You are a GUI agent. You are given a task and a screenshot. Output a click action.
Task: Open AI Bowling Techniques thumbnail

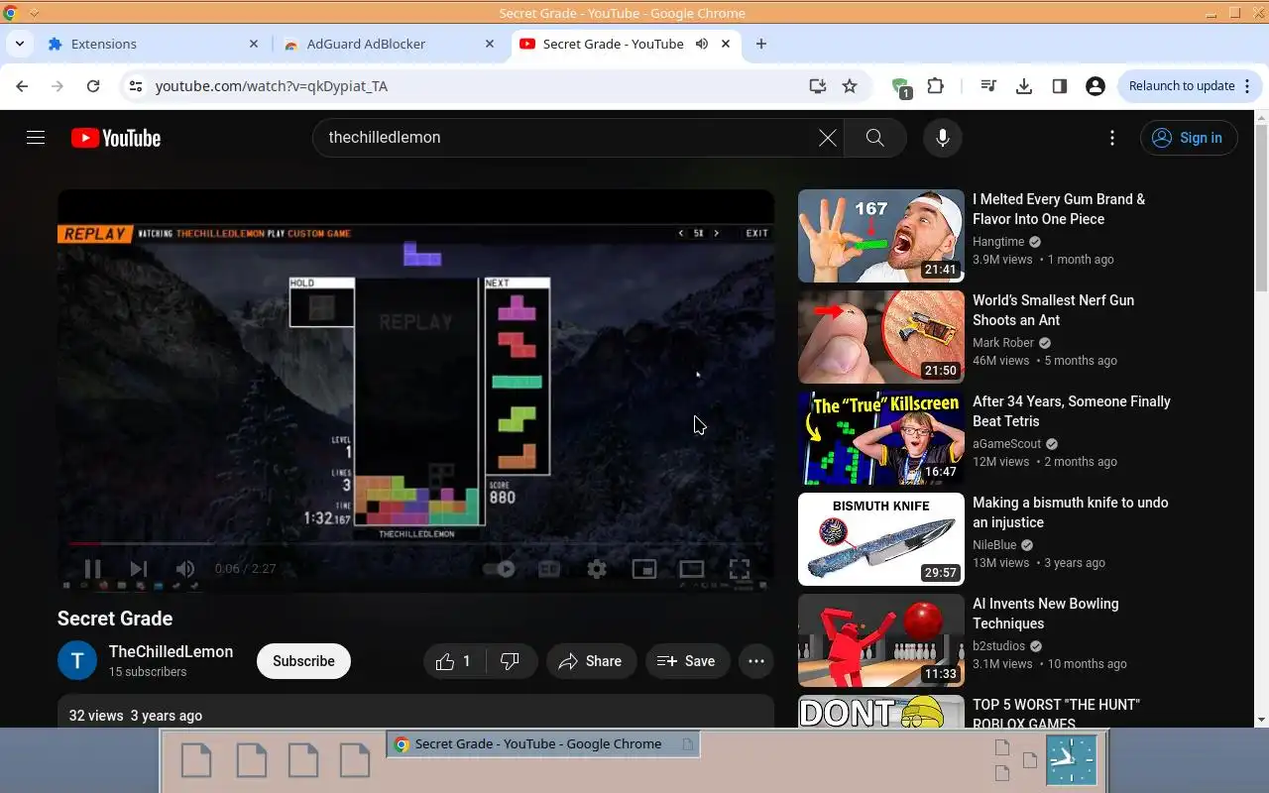pyautogui.click(x=881, y=640)
